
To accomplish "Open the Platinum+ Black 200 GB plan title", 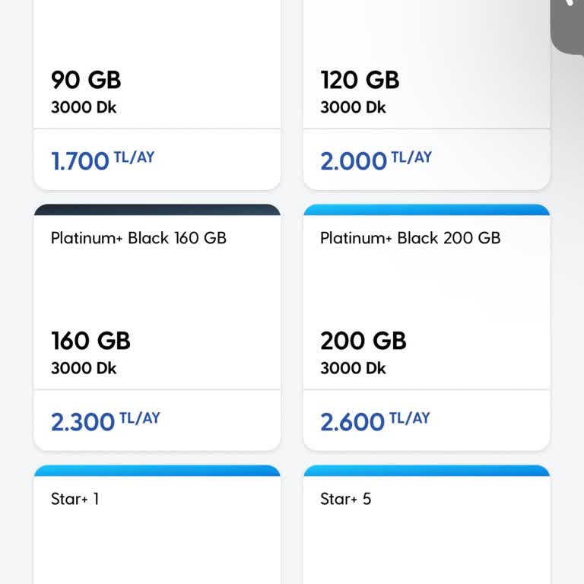I will coord(410,238).
